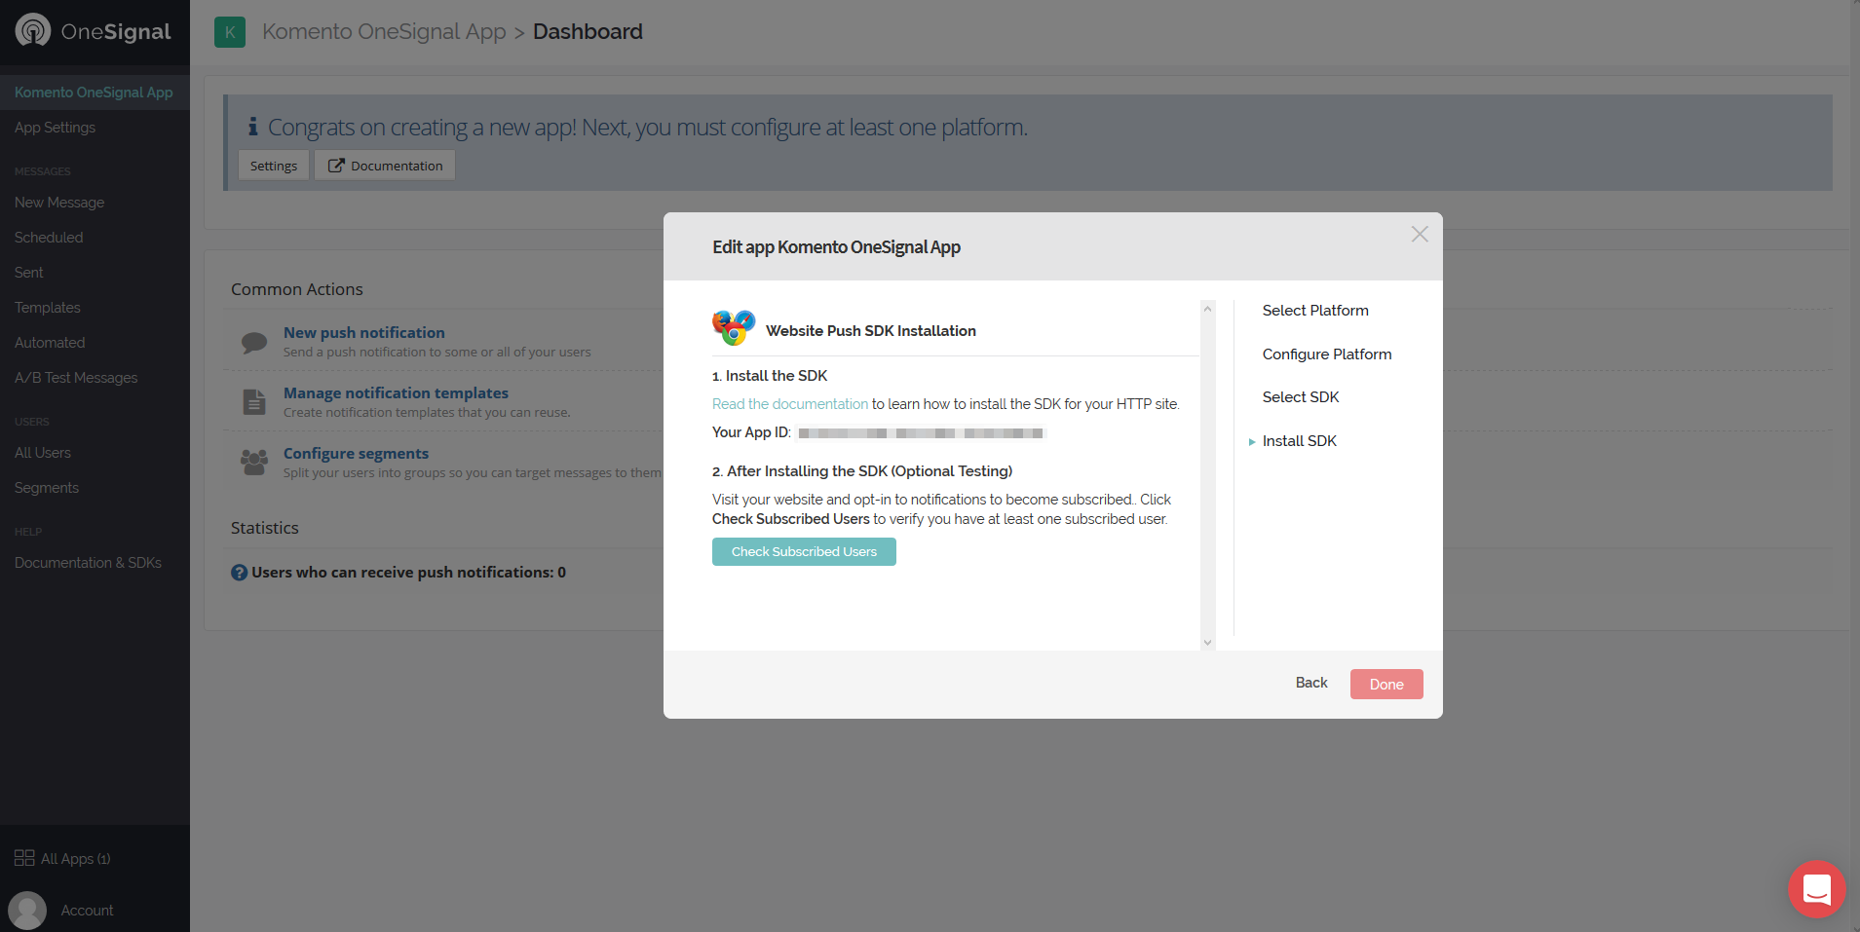
Task: Click the Account label in sidebar
Action: (x=88, y=911)
